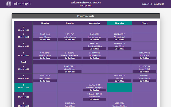Go to Wednesday 9 APCO OPT 9 class

[x=95, y=90]
